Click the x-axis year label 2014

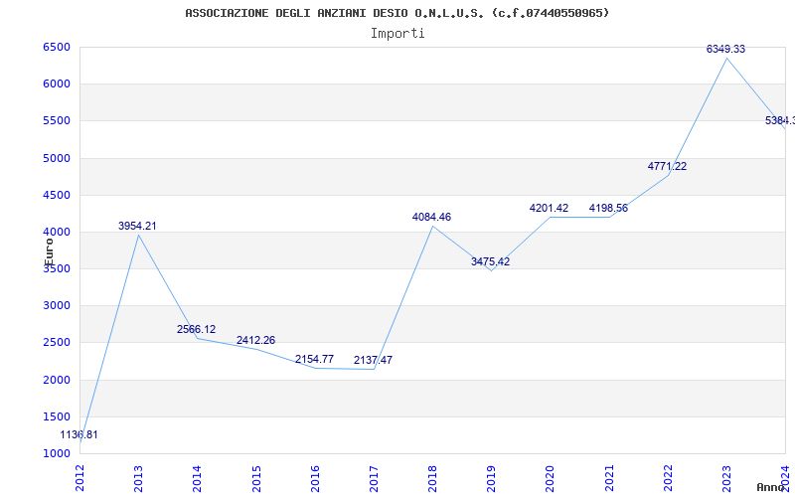[x=197, y=478]
